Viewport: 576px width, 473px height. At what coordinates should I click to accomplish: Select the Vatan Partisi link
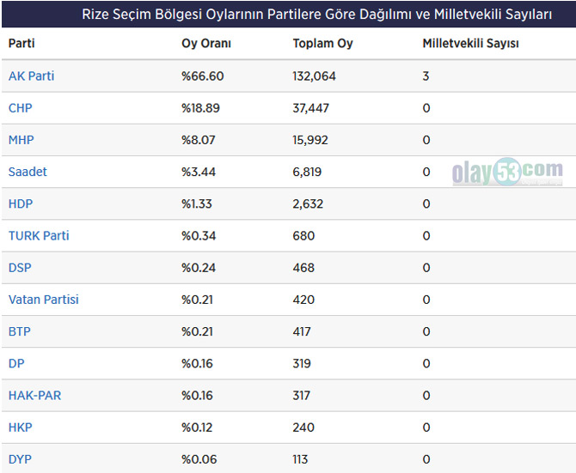click(44, 300)
